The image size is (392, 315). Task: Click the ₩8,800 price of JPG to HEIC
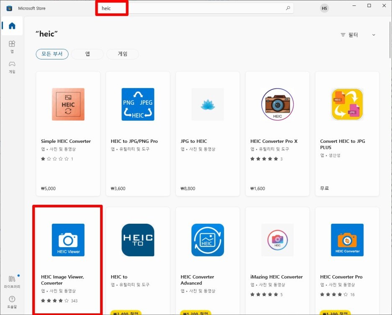[x=188, y=188]
